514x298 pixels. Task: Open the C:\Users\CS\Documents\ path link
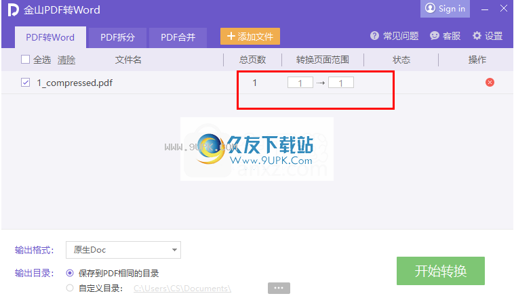(x=182, y=288)
